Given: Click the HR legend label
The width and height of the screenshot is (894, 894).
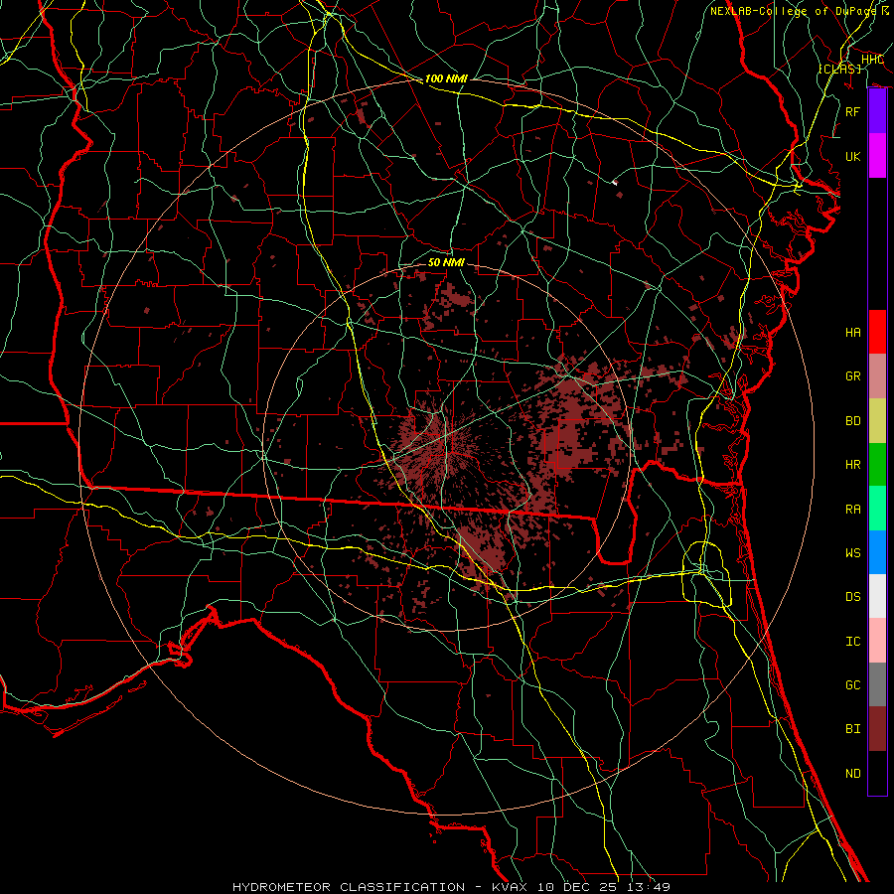Looking at the screenshot, I should point(853,465).
